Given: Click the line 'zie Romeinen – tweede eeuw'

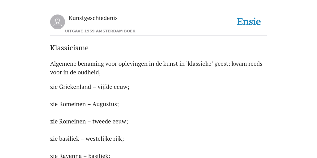Looking at the screenshot, I should point(89,122).
